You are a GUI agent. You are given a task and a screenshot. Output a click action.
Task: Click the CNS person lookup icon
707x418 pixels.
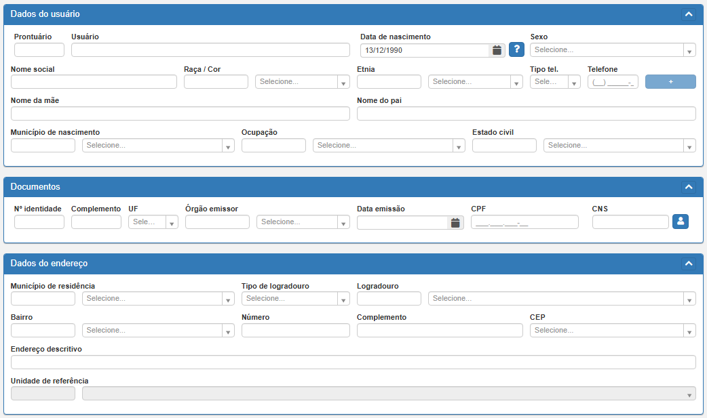[x=680, y=222]
